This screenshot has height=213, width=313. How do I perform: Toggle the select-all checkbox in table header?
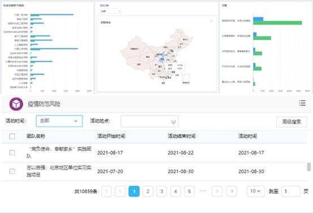point(12,136)
